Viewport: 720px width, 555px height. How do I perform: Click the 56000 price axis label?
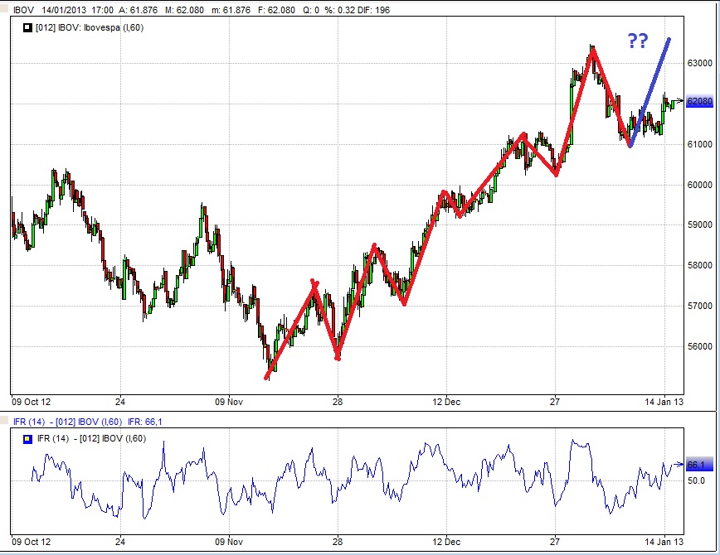(x=699, y=347)
